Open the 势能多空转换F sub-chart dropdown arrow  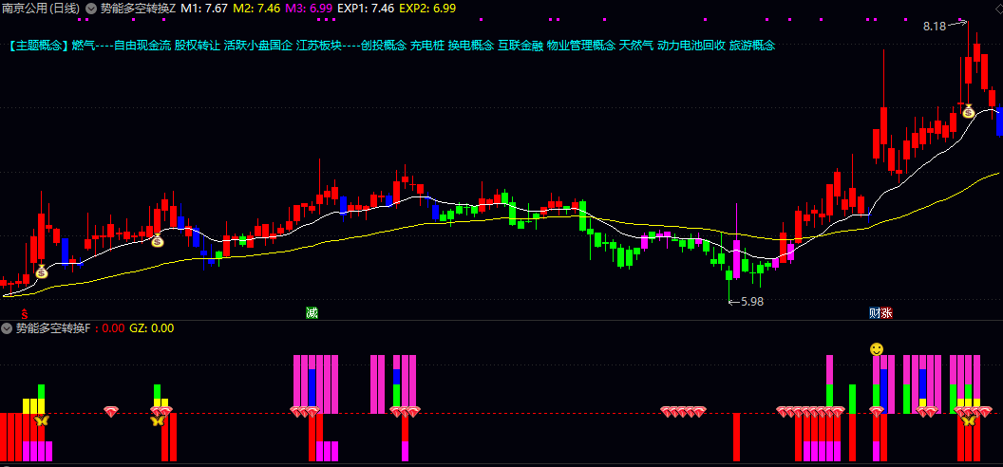tap(7, 328)
